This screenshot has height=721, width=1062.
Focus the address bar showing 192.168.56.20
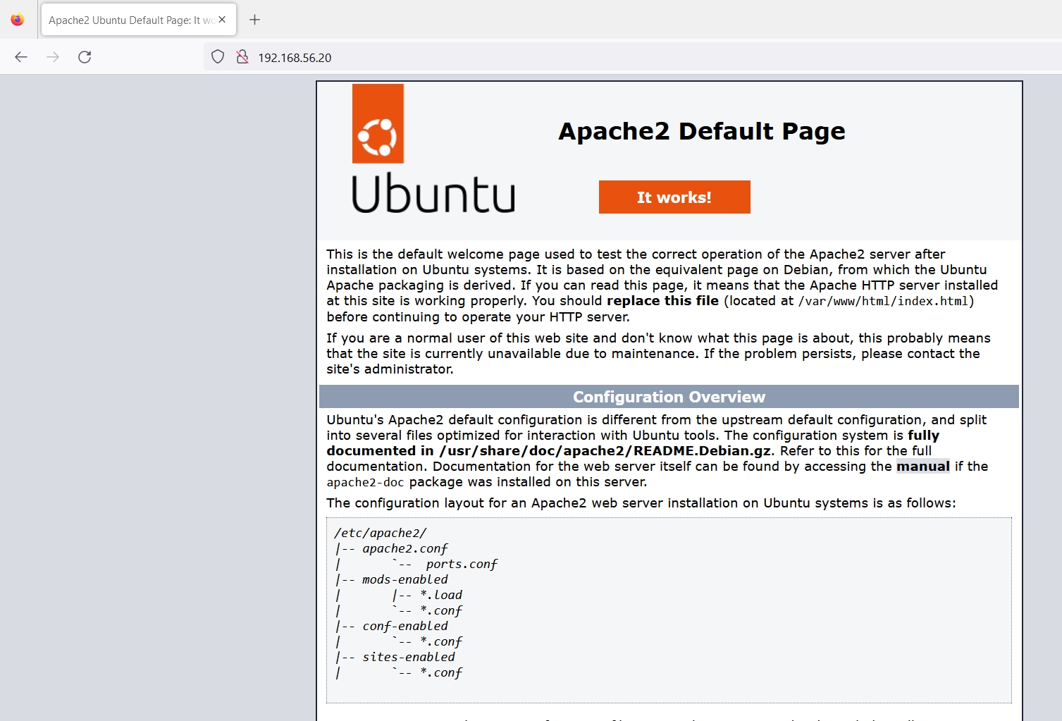pos(634,57)
